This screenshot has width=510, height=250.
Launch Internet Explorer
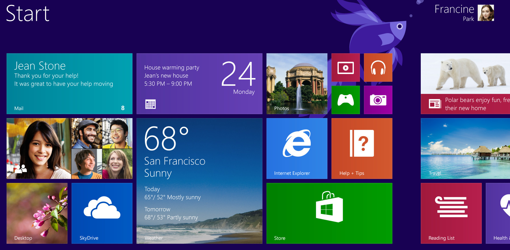(297, 148)
